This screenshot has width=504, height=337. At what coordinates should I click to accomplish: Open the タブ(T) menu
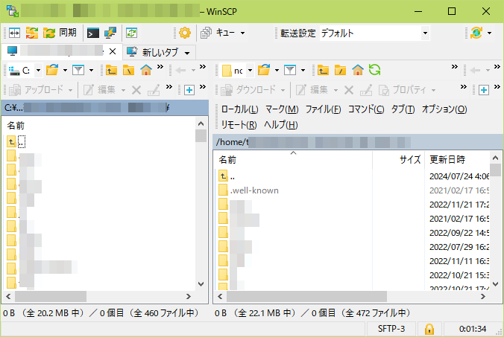[x=403, y=109]
